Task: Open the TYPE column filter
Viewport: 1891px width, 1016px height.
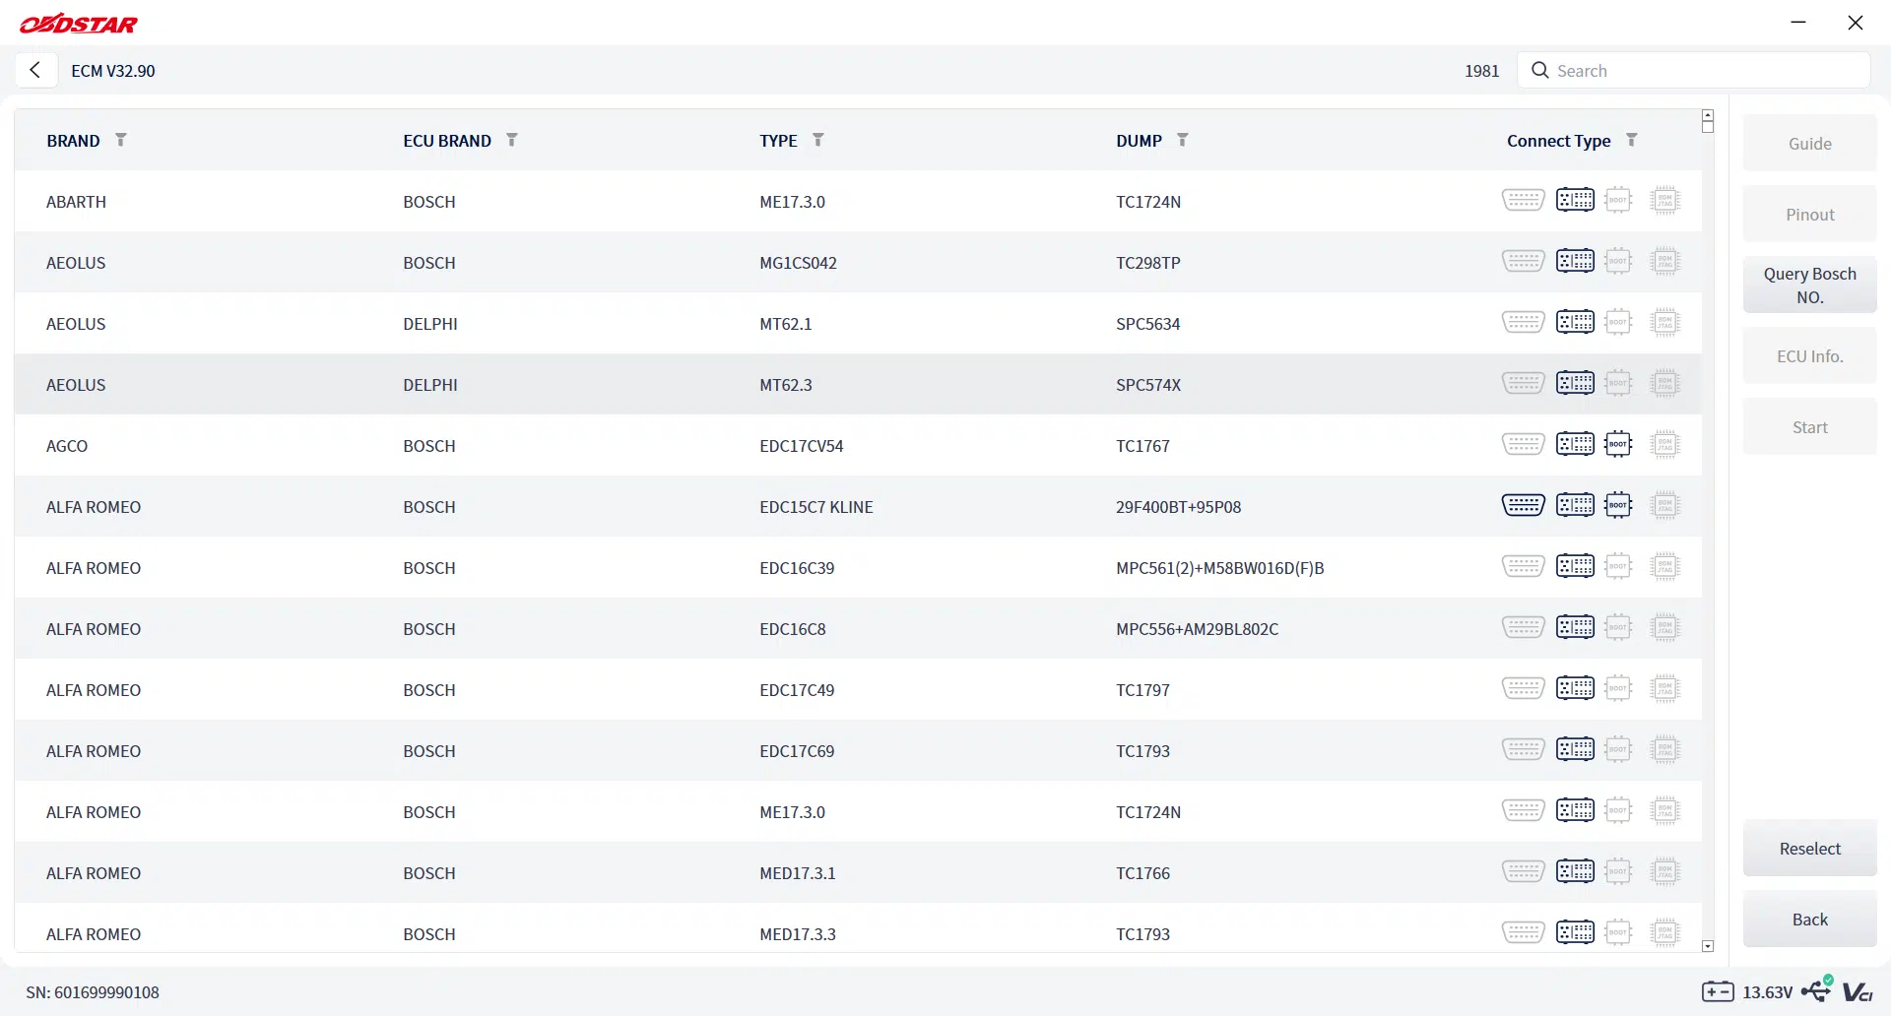Action: coord(818,140)
